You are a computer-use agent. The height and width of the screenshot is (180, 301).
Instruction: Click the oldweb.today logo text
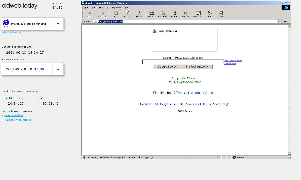[19, 5]
